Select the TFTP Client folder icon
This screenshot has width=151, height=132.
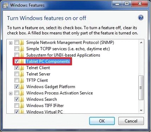pos(22,81)
